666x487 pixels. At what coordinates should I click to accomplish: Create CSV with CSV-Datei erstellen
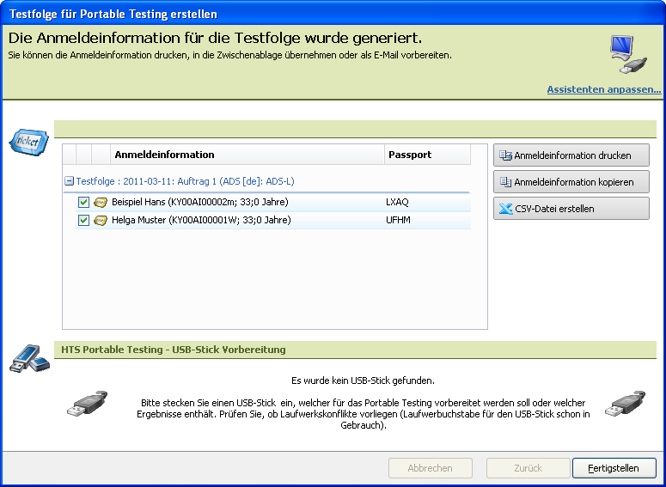click(571, 209)
